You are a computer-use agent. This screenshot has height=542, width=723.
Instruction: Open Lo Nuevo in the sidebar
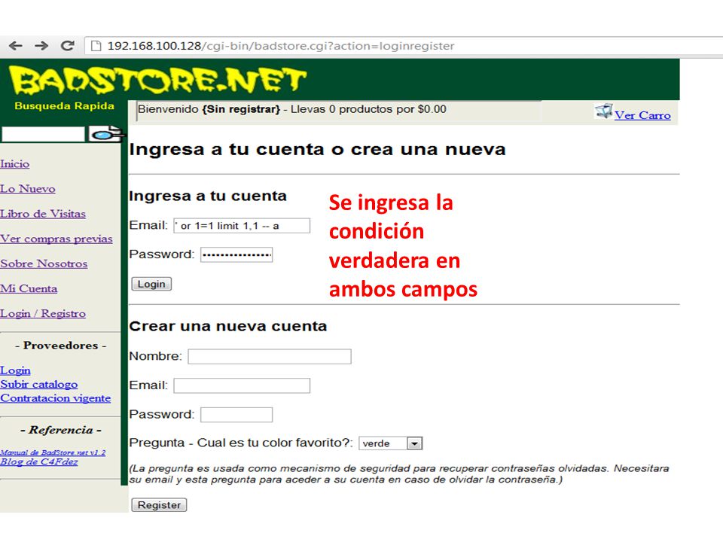pyautogui.click(x=28, y=189)
